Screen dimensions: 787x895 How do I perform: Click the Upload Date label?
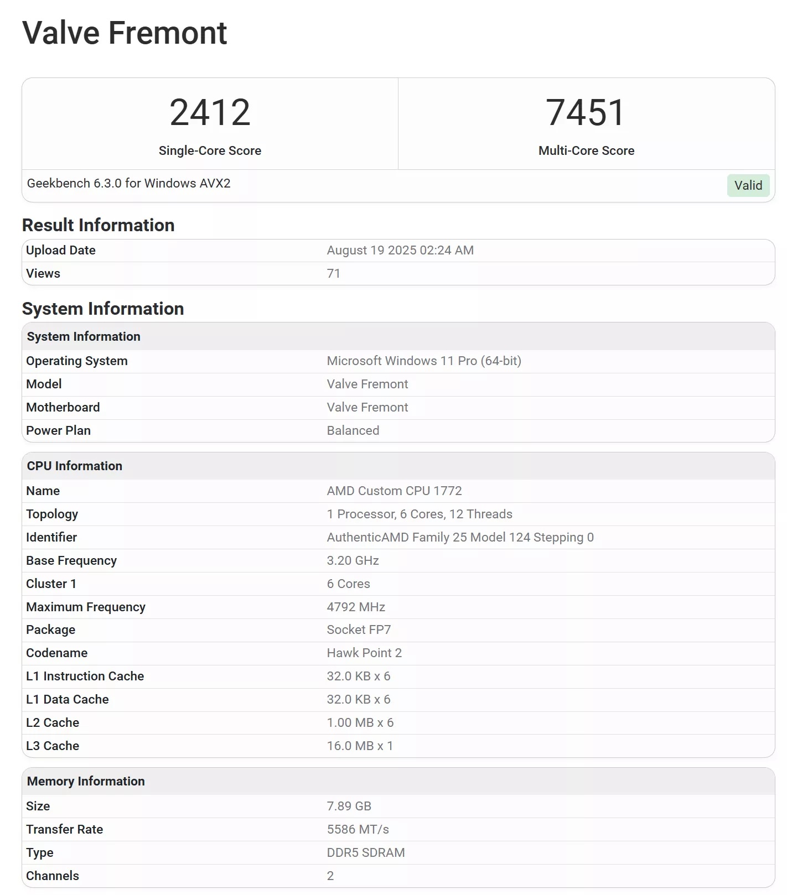(61, 250)
